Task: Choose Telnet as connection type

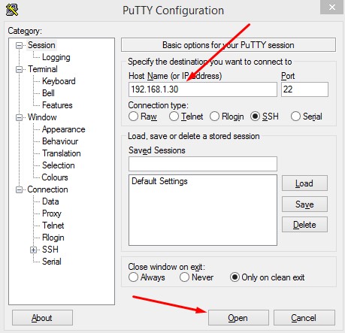Action: [174, 117]
